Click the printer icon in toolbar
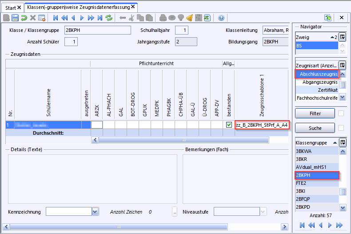 click(163, 18)
